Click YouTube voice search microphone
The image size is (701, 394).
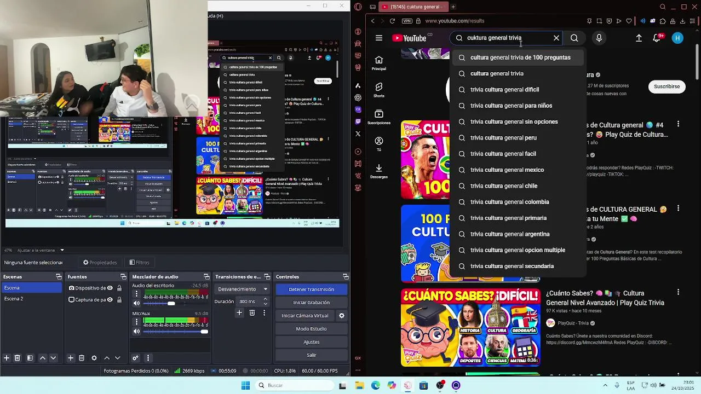(599, 38)
